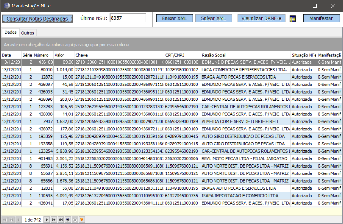This screenshot has height=224, width=343.
Task: Click the Manifestar button
Action: pyautogui.click(x=321, y=18)
